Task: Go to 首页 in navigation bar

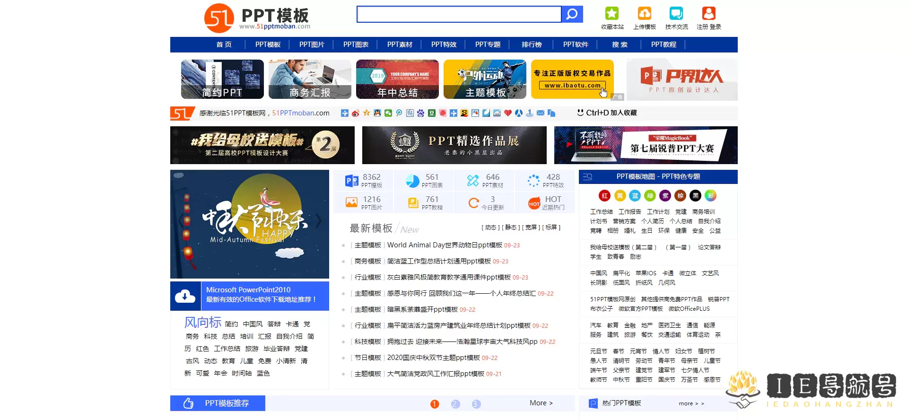Action: 224,44
